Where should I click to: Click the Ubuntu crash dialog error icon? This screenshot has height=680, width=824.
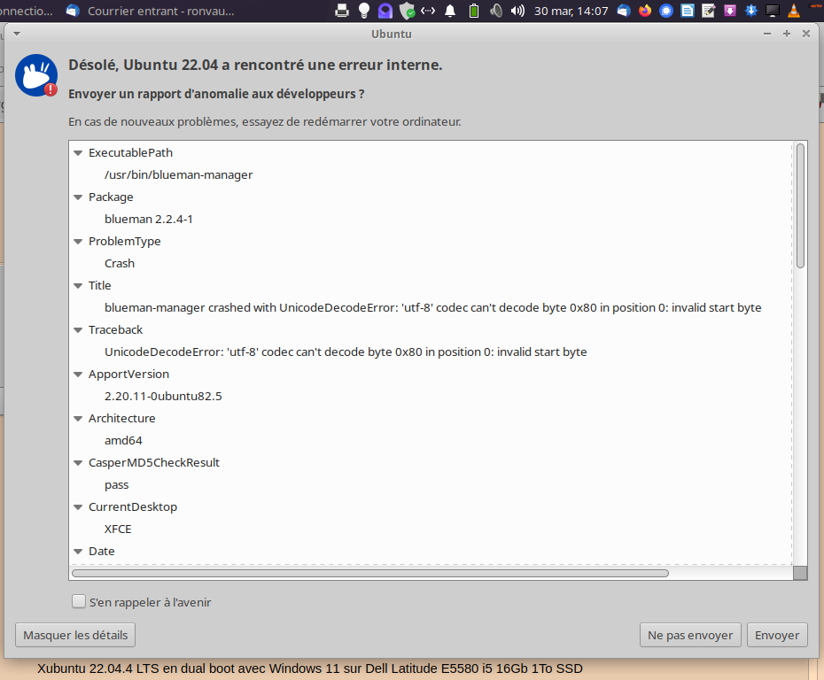pyautogui.click(x=36, y=75)
